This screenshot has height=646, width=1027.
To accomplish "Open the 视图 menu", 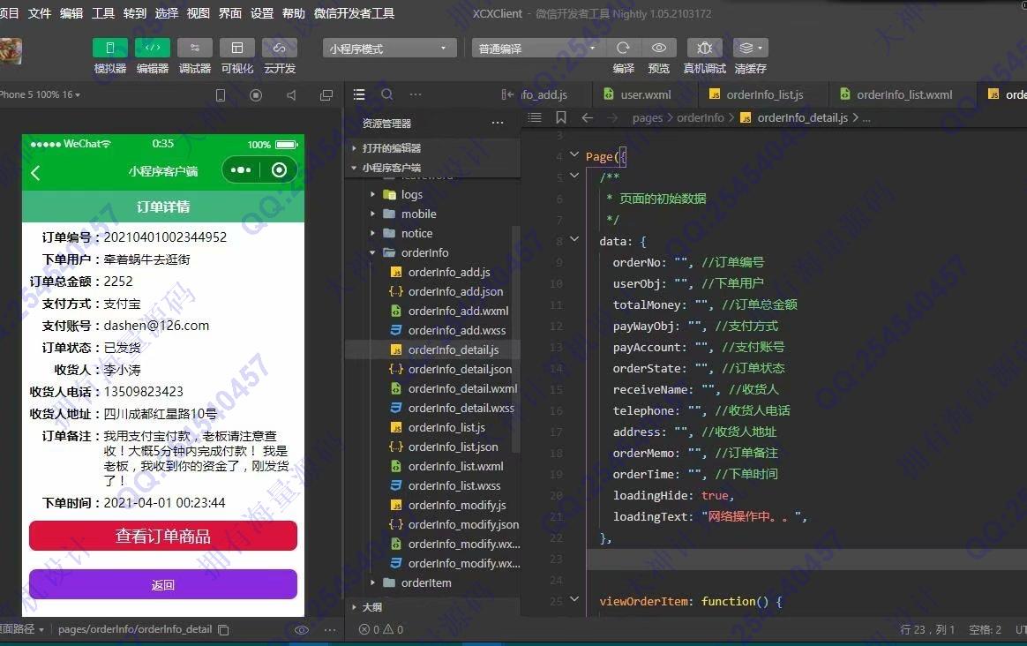I will coord(199,13).
